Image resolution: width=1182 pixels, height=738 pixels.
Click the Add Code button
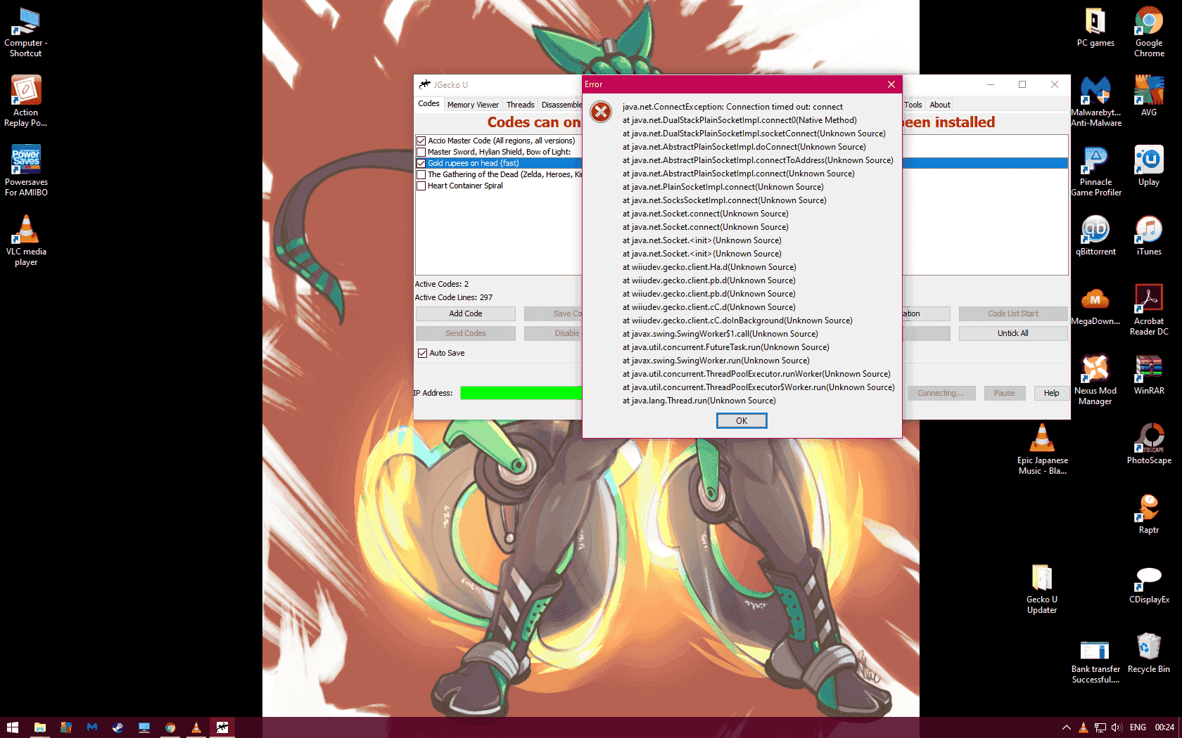pos(466,313)
